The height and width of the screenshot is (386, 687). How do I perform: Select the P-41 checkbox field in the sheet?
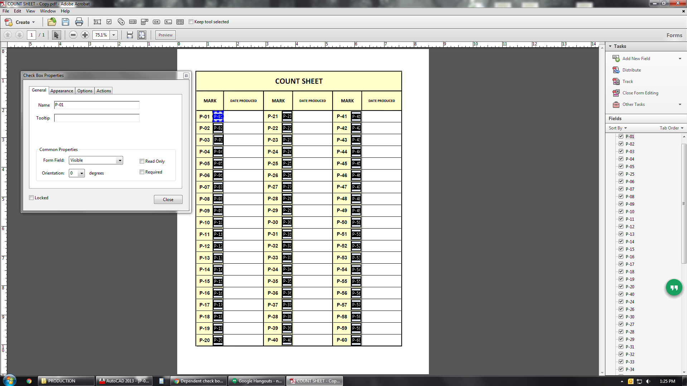click(x=356, y=116)
